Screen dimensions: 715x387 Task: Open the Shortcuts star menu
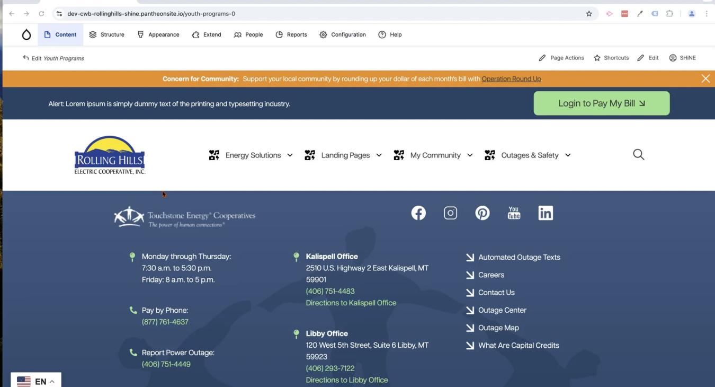click(611, 58)
